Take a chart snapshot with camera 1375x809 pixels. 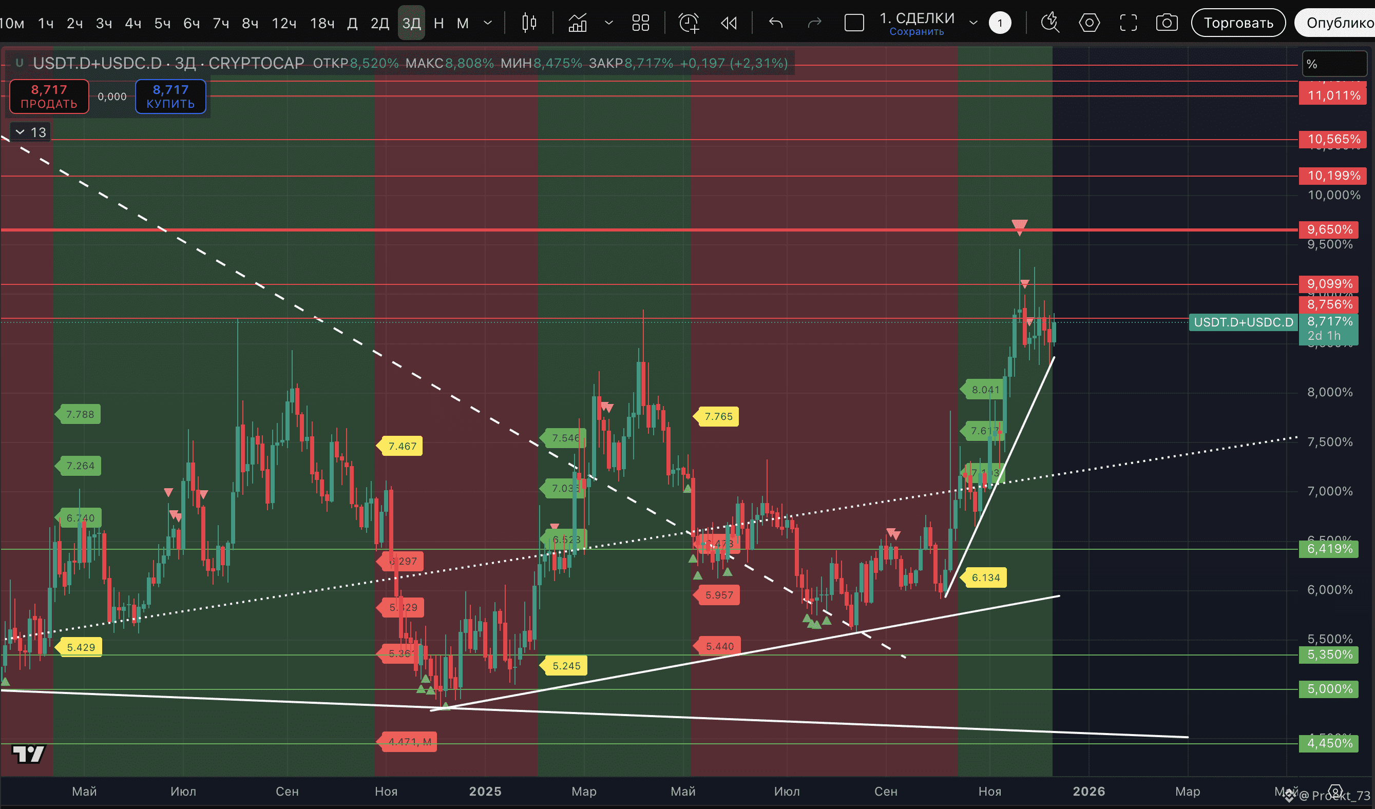click(1167, 23)
